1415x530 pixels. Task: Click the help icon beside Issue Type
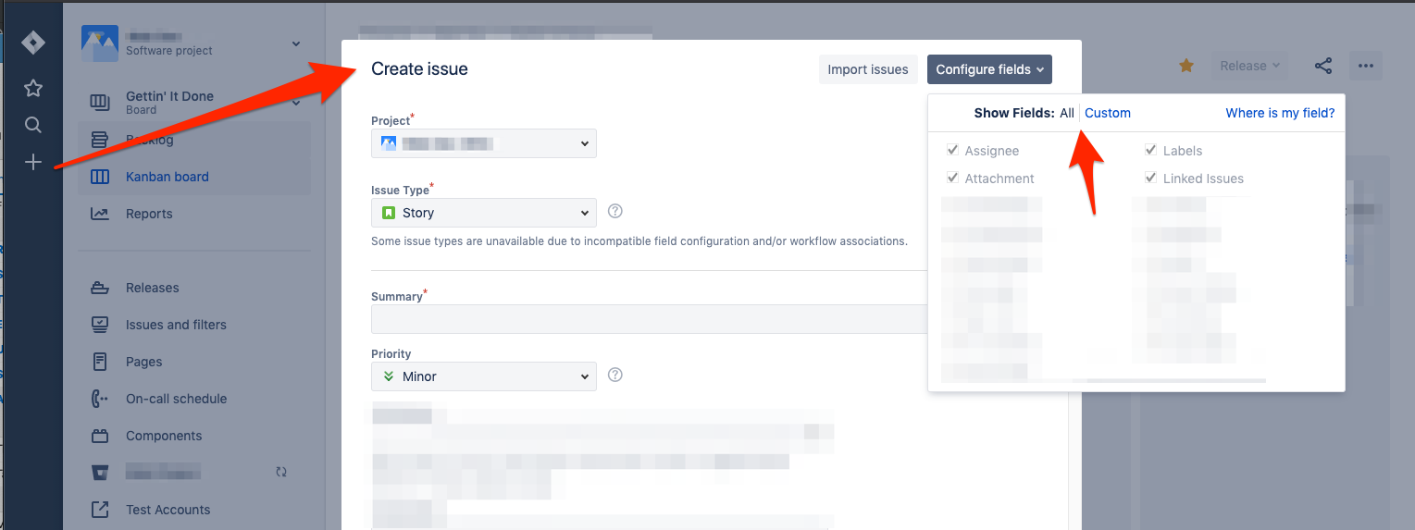pyautogui.click(x=615, y=212)
